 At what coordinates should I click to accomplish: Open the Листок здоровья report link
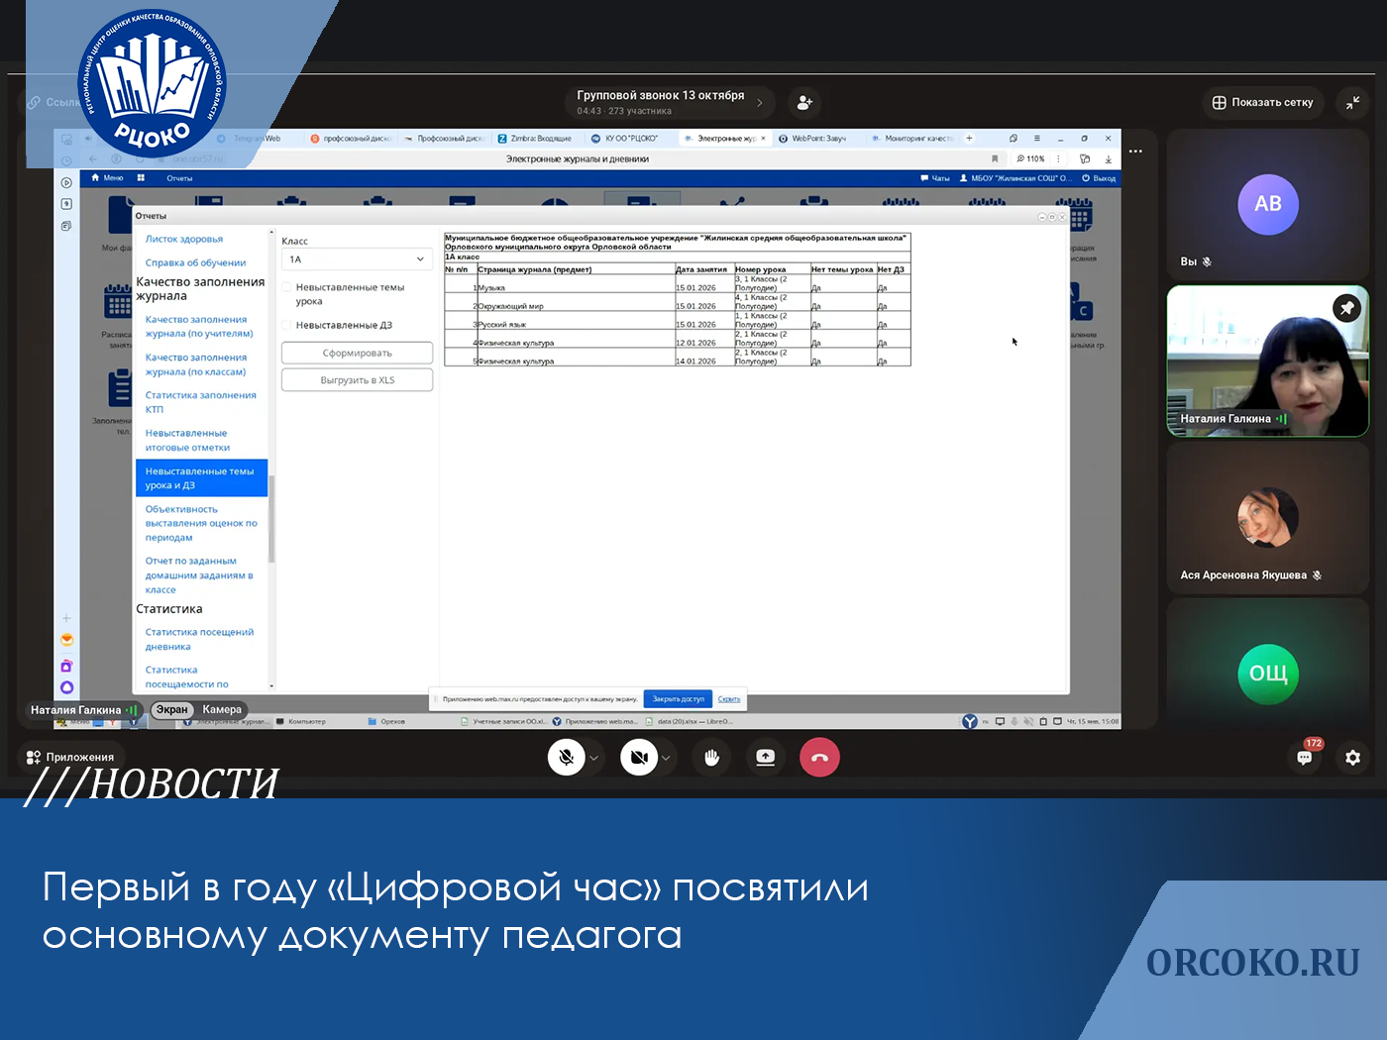point(184,240)
